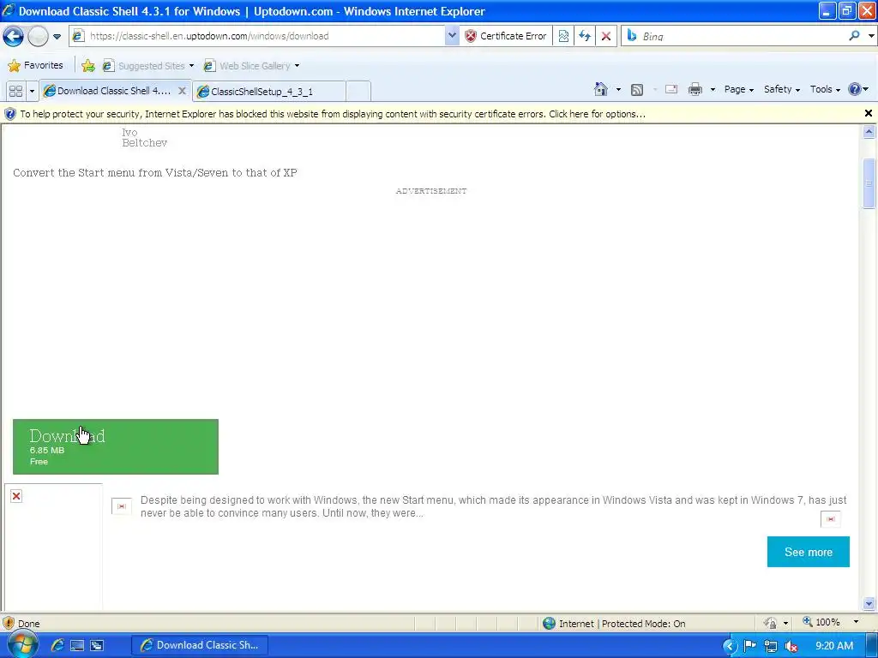Expand print options dropdown
The height and width of the screenshot is (658, 878).
713,89
